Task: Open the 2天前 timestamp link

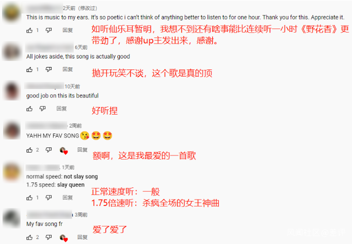Action: click(x=69, y=8)
